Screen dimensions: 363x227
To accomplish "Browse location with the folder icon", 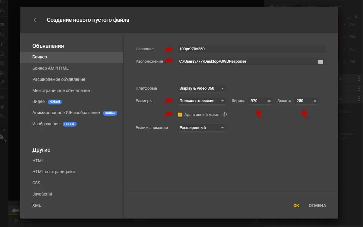I will (320, 61).
